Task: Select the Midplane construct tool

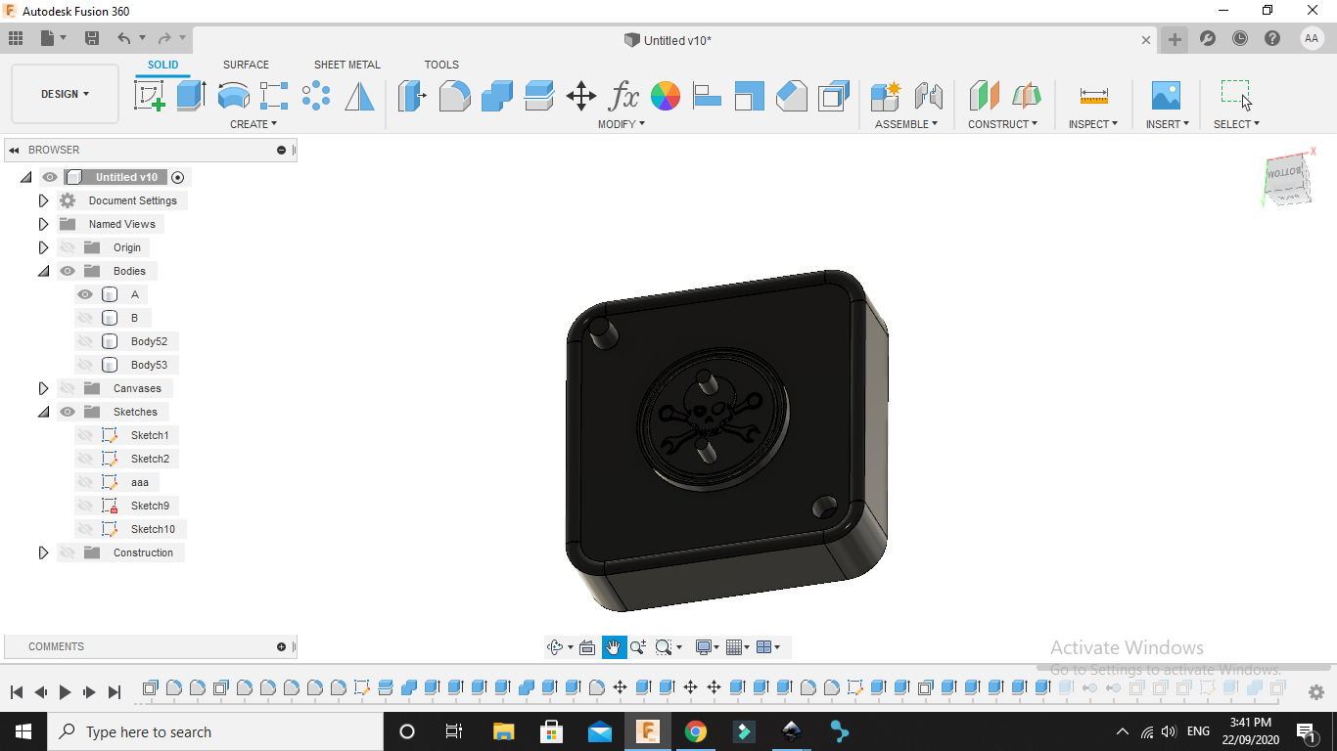Action: coord(1026,96)
